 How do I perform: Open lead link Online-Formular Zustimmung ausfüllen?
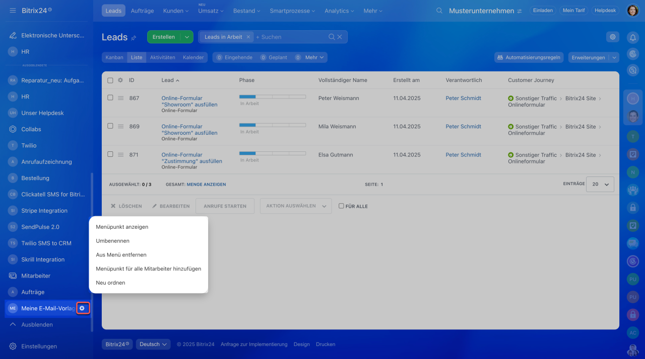click(191, 158)
